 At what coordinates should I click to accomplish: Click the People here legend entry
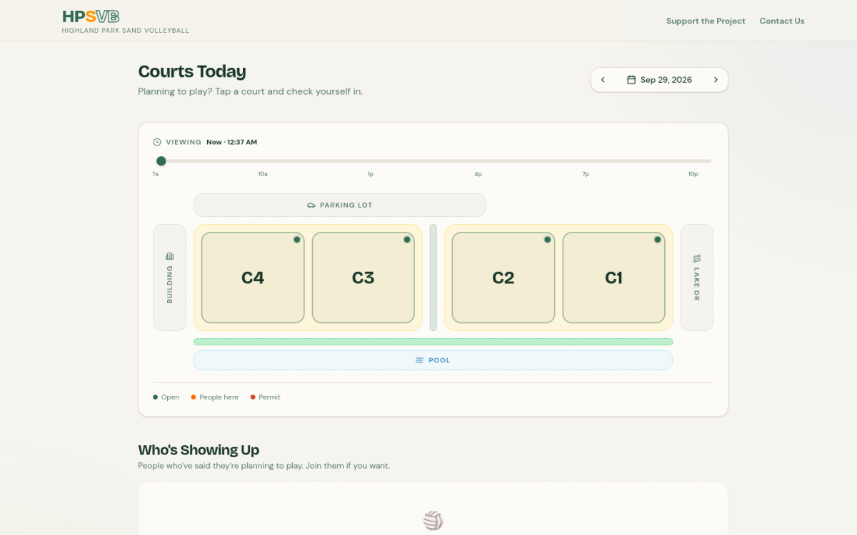pos(215,397)
